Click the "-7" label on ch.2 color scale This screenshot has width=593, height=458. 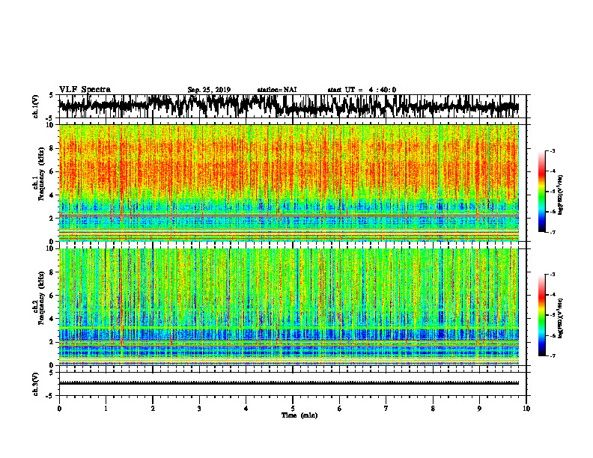point(553,355)
